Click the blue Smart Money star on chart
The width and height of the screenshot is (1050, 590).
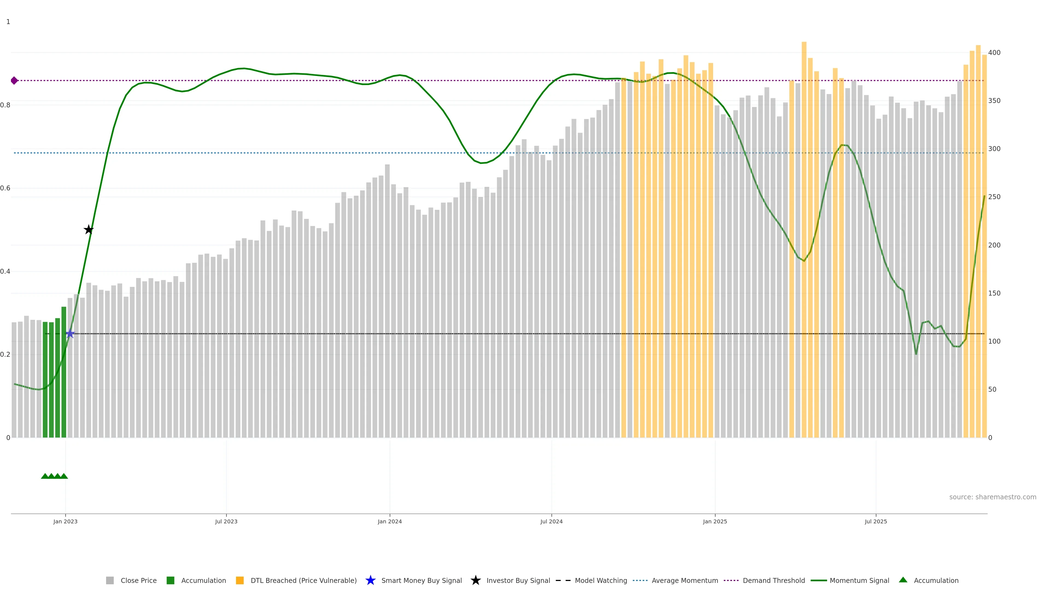(70, 334)
